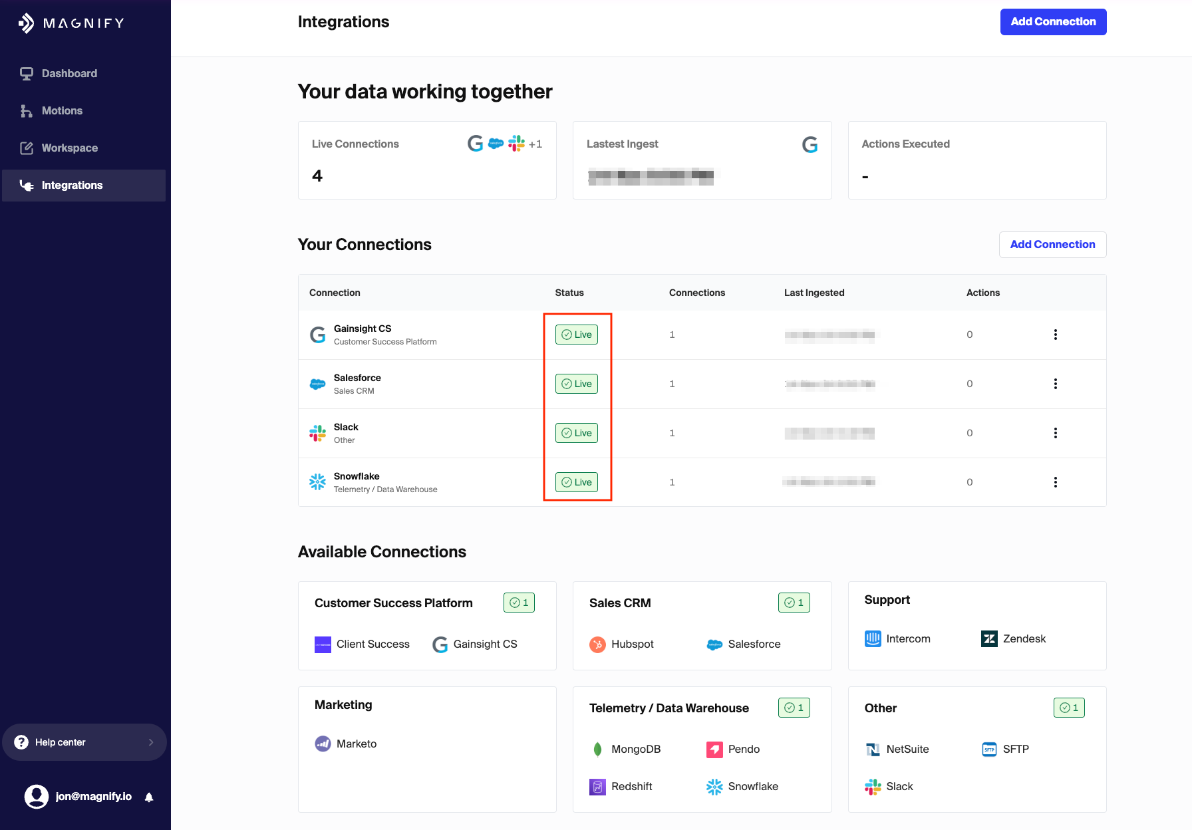Click the Marketo icon under Marketing
This screenshot has height=830, width=1192.
(323, 744)
